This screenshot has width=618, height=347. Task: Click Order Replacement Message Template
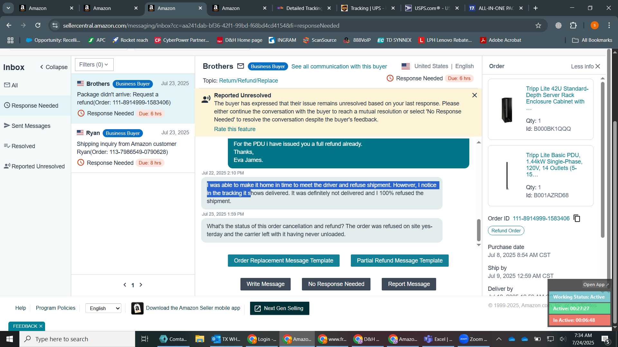pyautogui.click(x=284, y=261)
